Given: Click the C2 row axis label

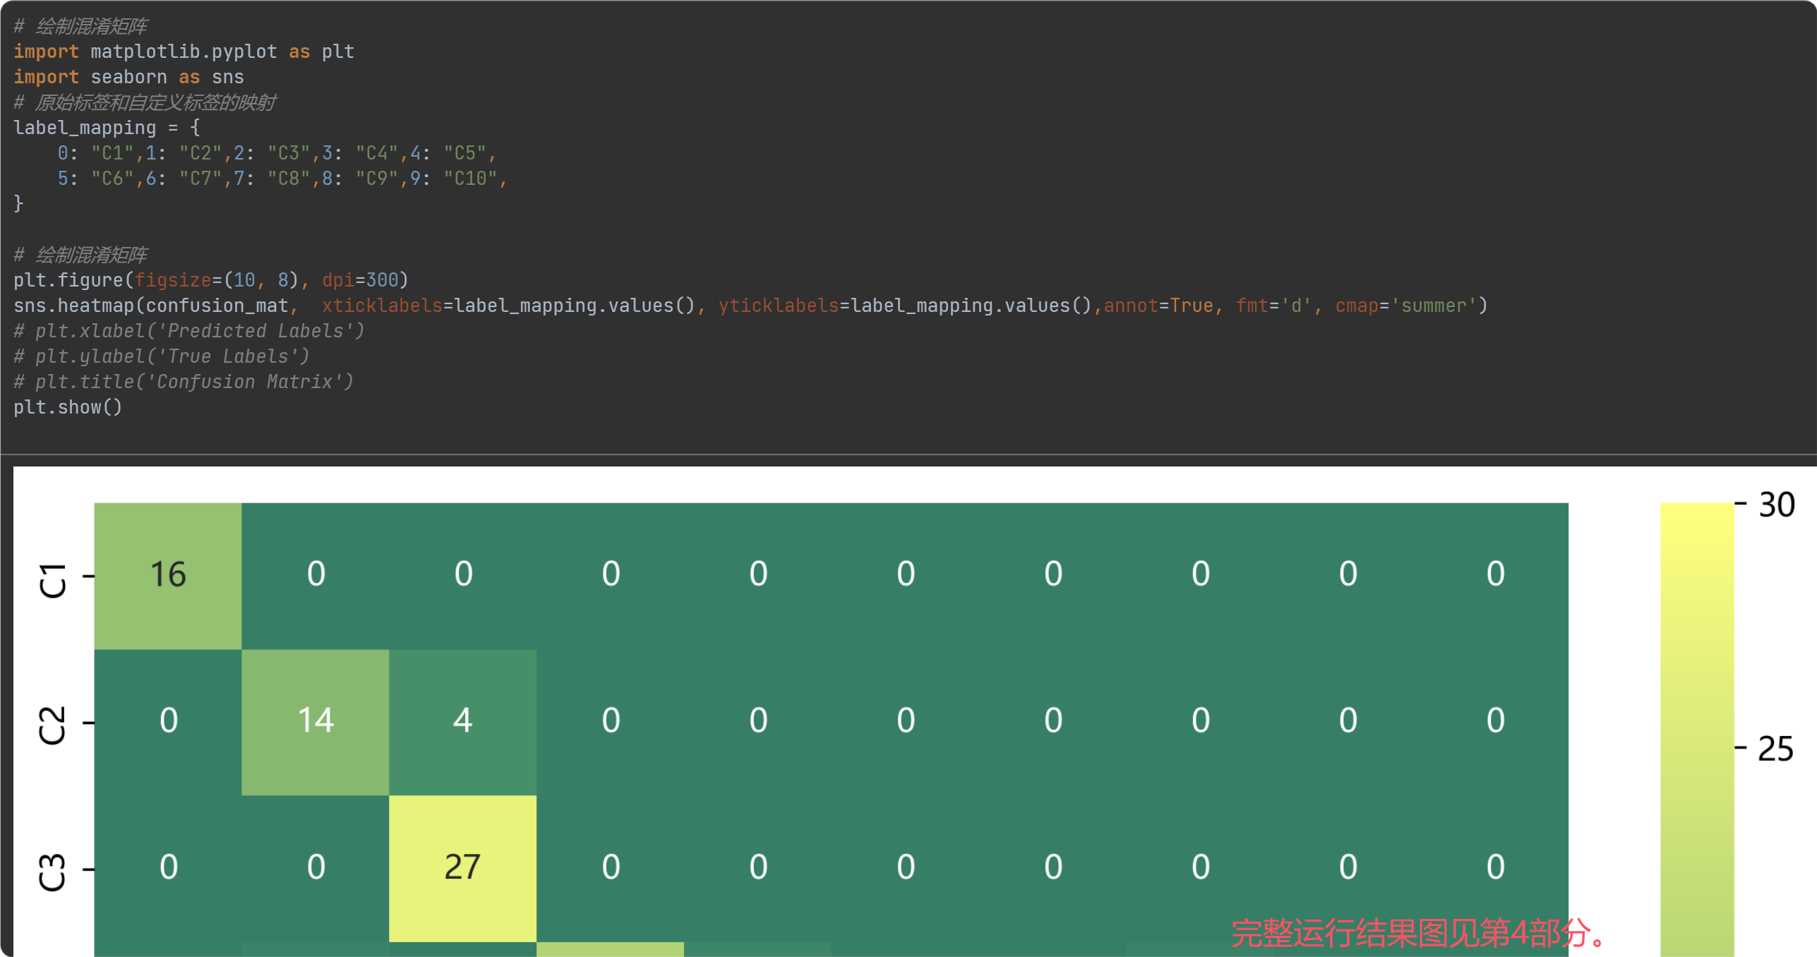Looking at the screenshot, I should tap(52, 725).
